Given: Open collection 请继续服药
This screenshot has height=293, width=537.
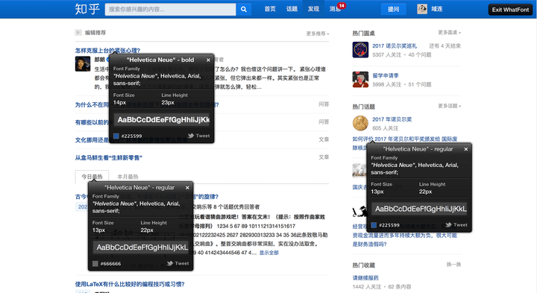Looking at the screenshot, I should (365, 278).
